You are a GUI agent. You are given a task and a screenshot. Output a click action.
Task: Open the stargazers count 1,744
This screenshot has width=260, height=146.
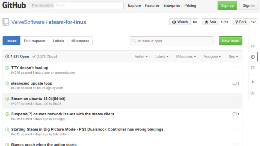(x=224, y=22)
